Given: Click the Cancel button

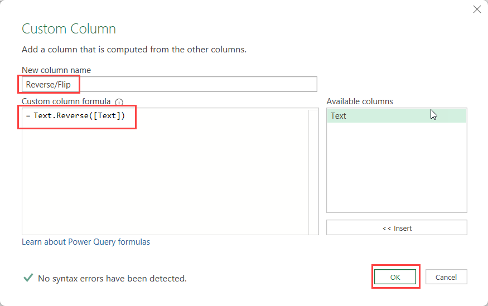Looking at the screenshot, I should (446, 277).
